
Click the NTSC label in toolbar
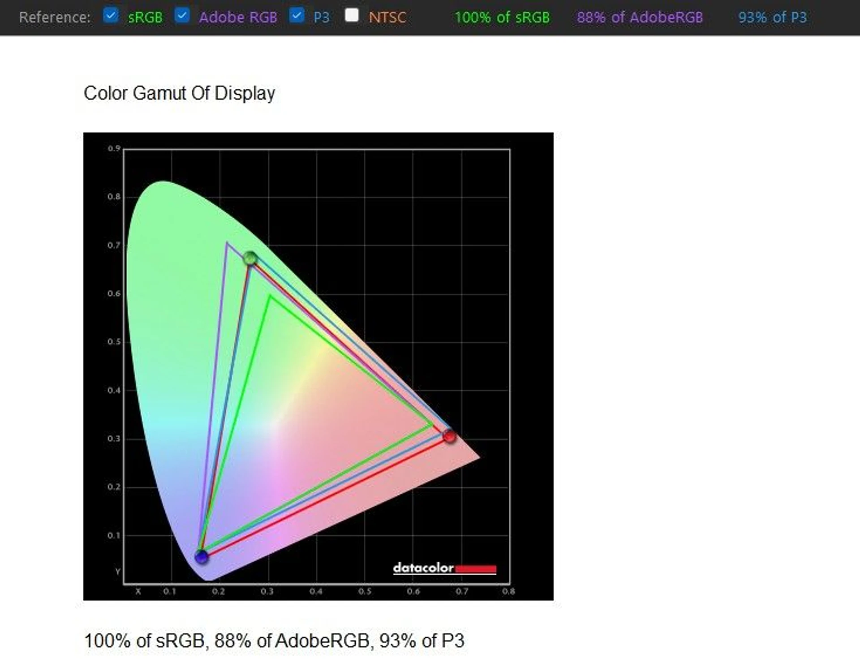387,17
